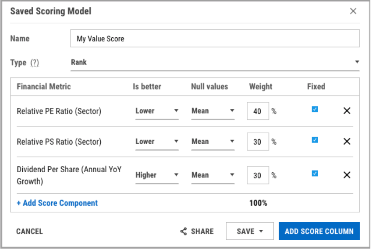Open the Type dropdown showing Rank
This screenshot has width=371, height=249.
pos(215,62)
